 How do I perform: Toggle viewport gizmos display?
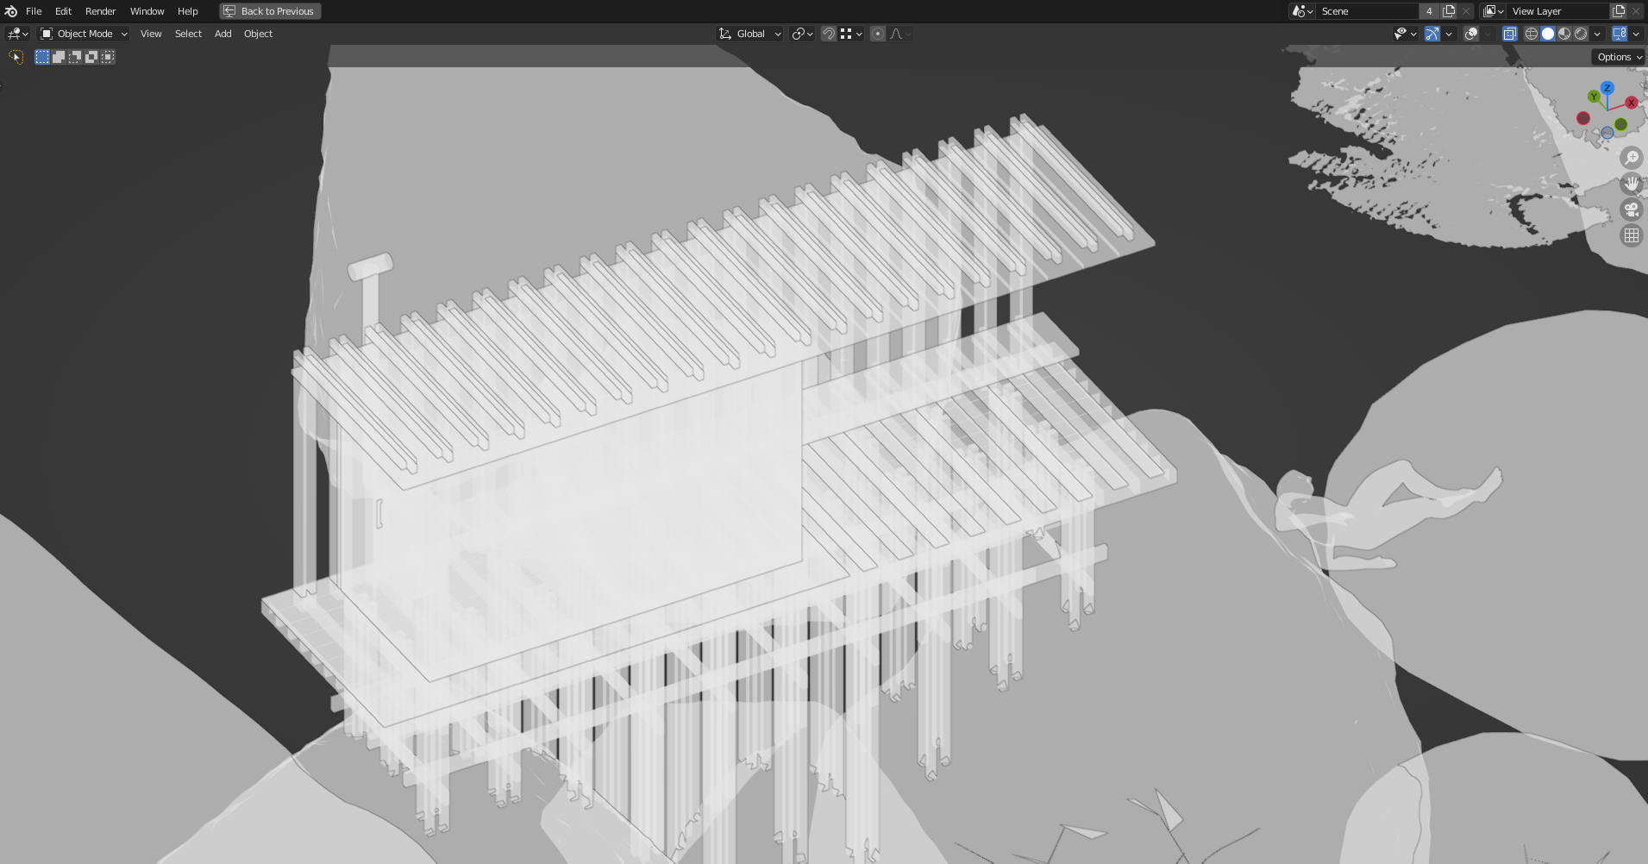1432,34
